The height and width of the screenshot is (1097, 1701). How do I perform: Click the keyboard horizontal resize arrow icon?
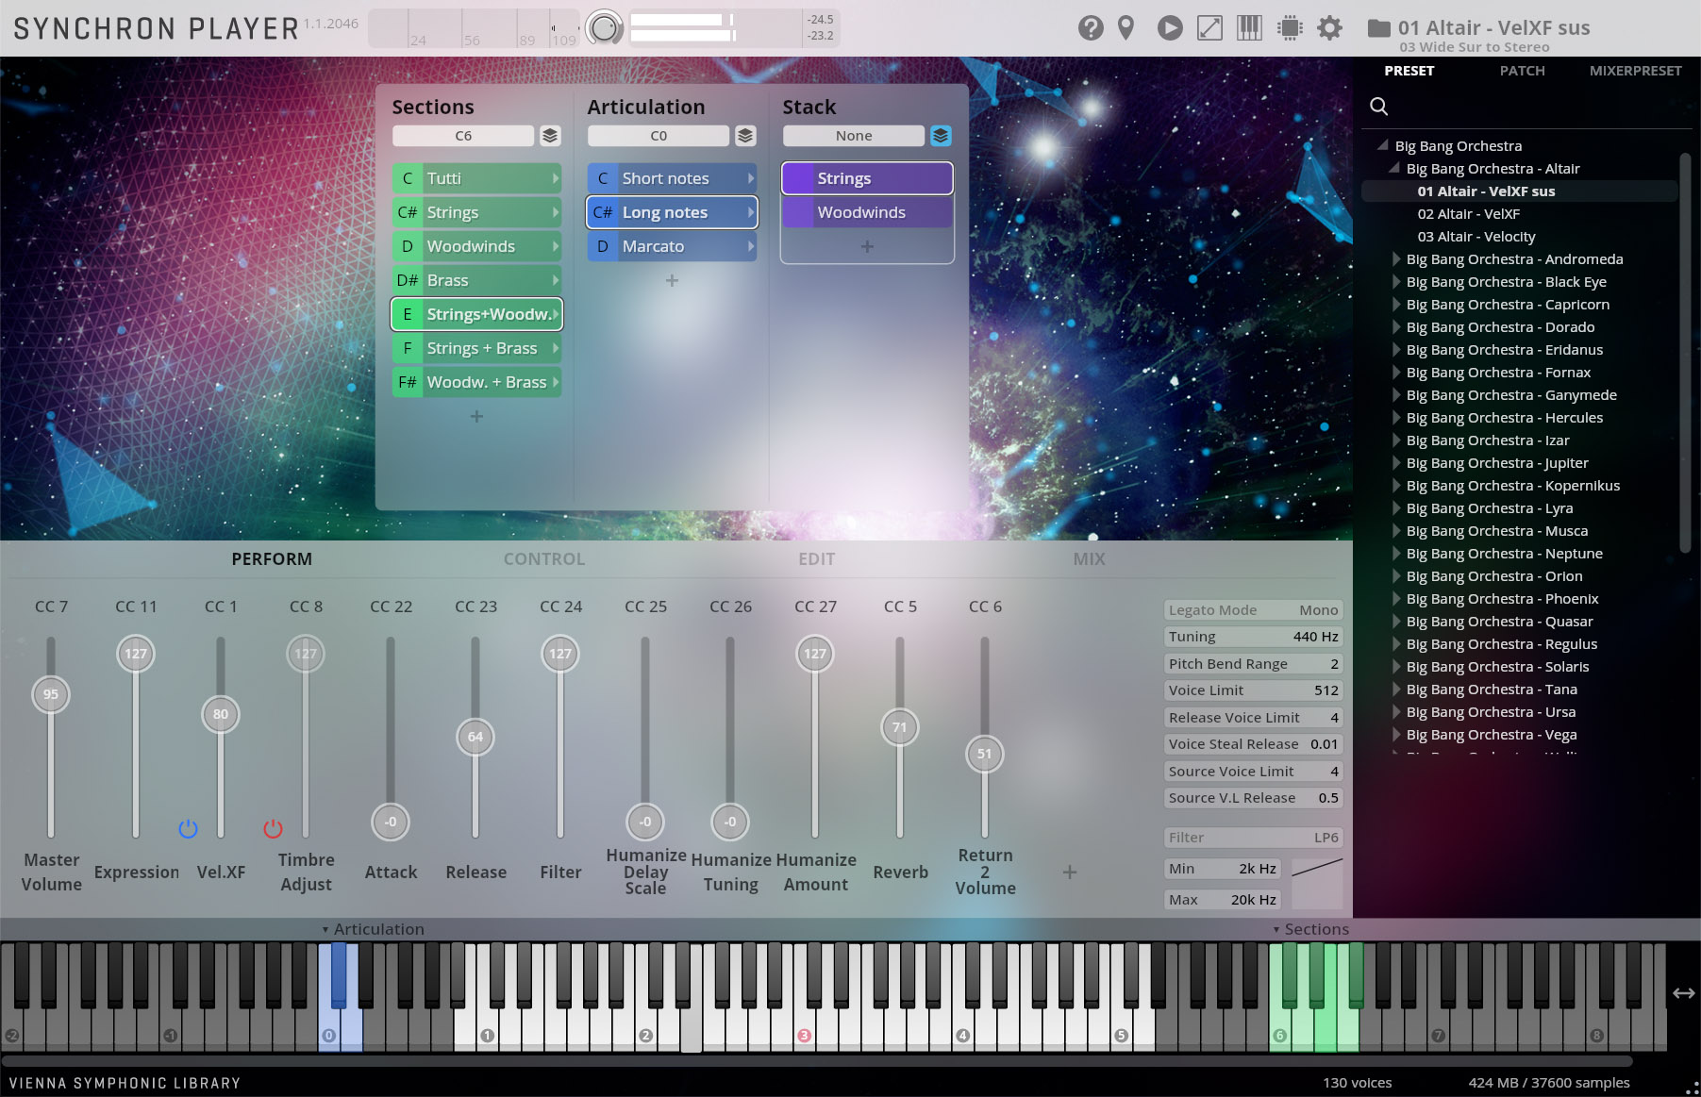pyautogui.click(x=1684, y=992)
